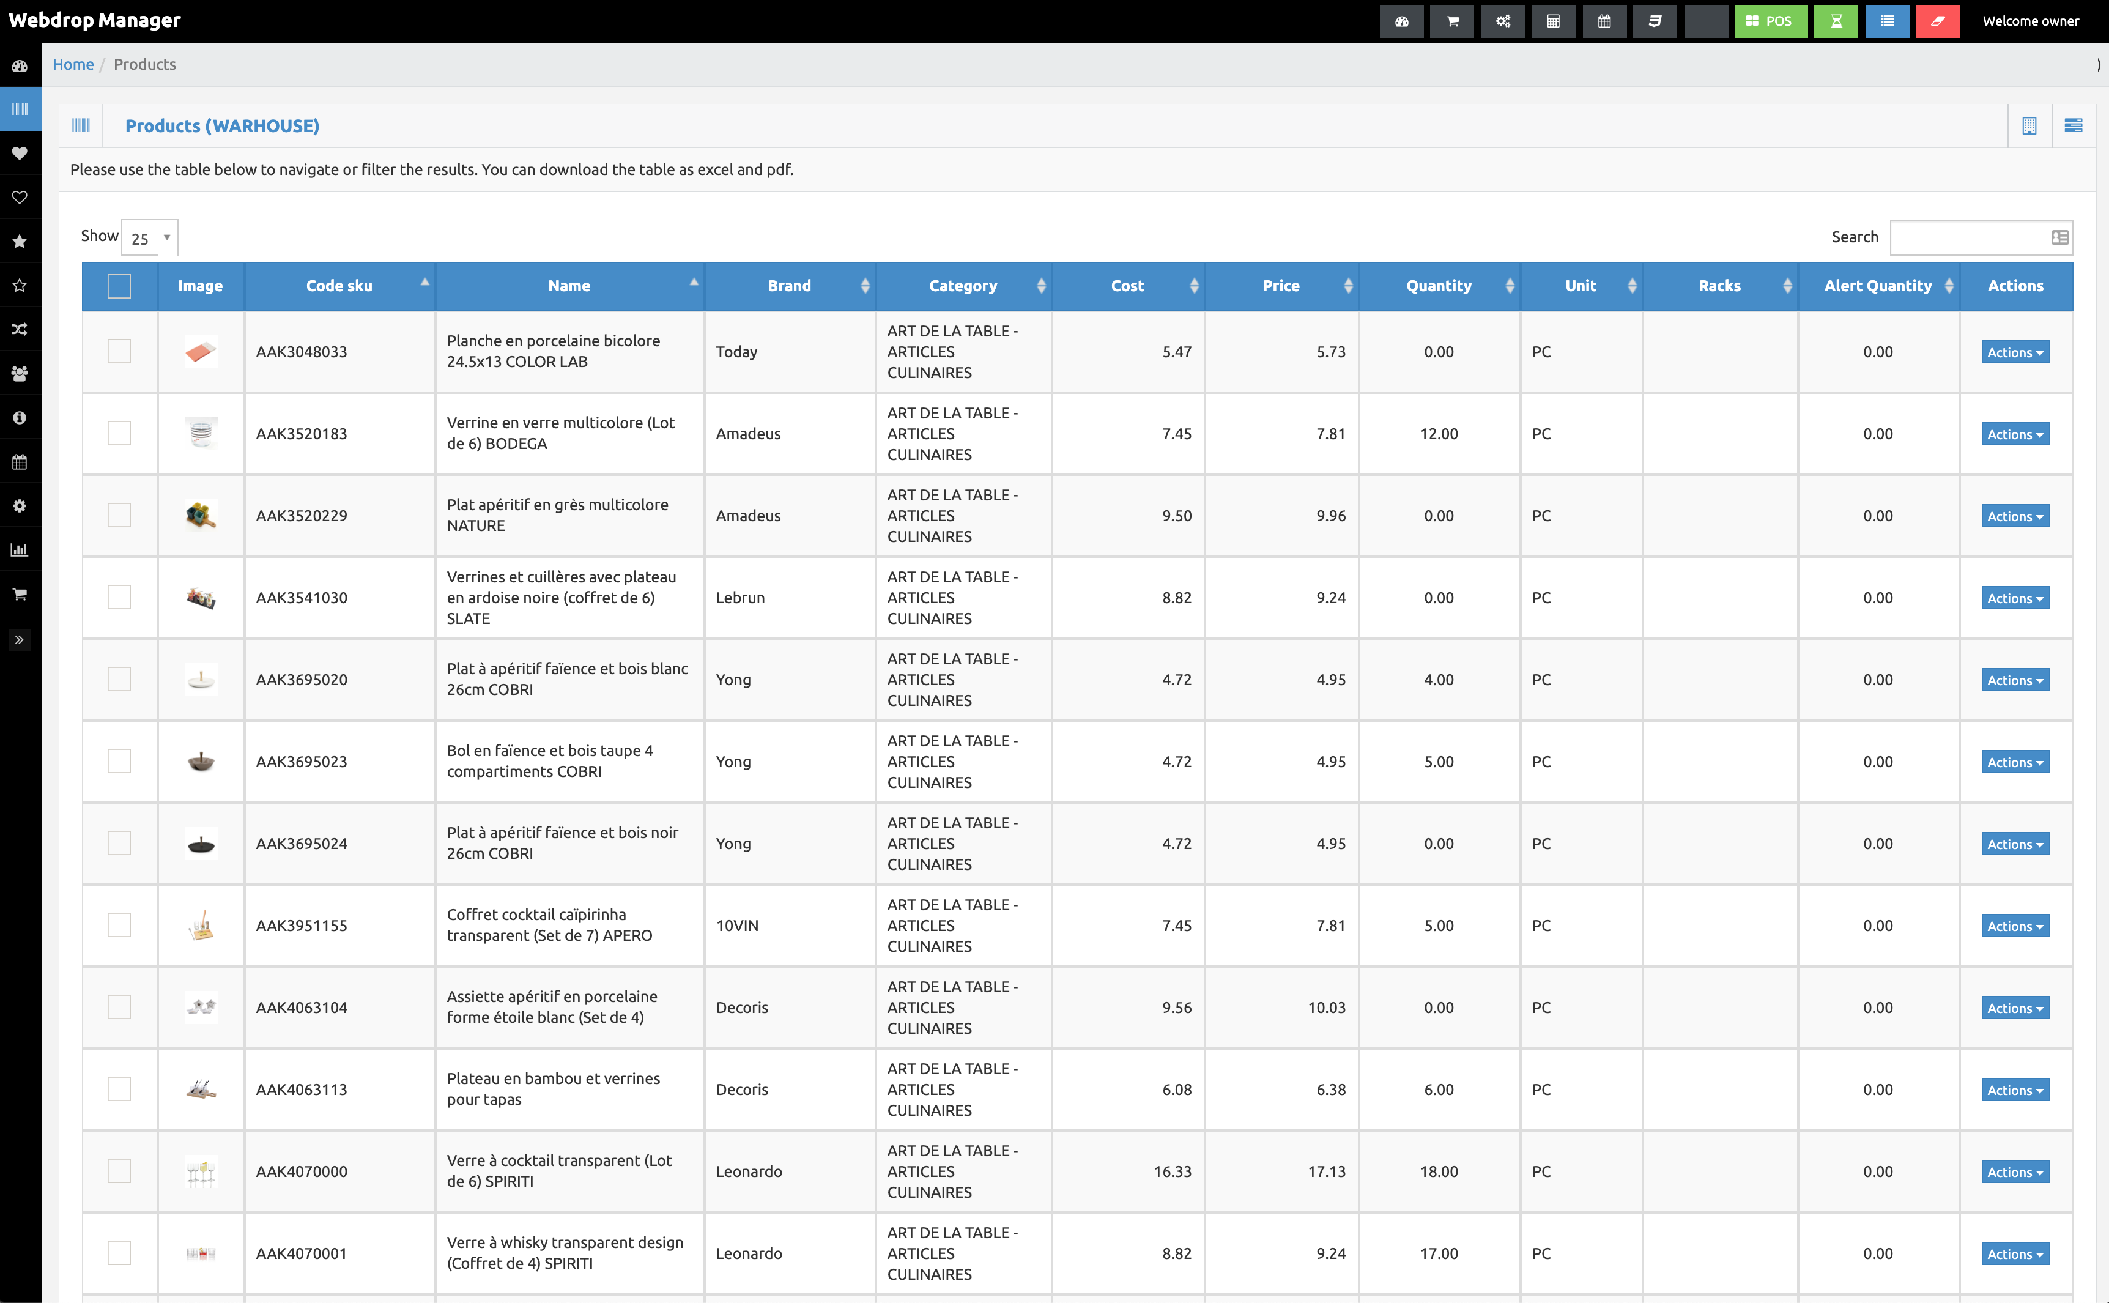Sort the table by the Cost column header
The width and height of the screenshot is (2109, 1303).
coord(1129,285)
